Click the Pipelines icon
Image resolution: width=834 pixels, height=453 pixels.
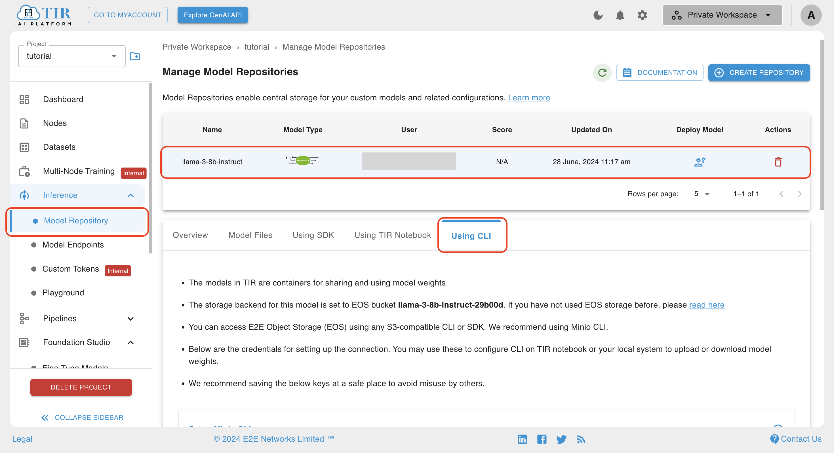(x=24, y=319)
